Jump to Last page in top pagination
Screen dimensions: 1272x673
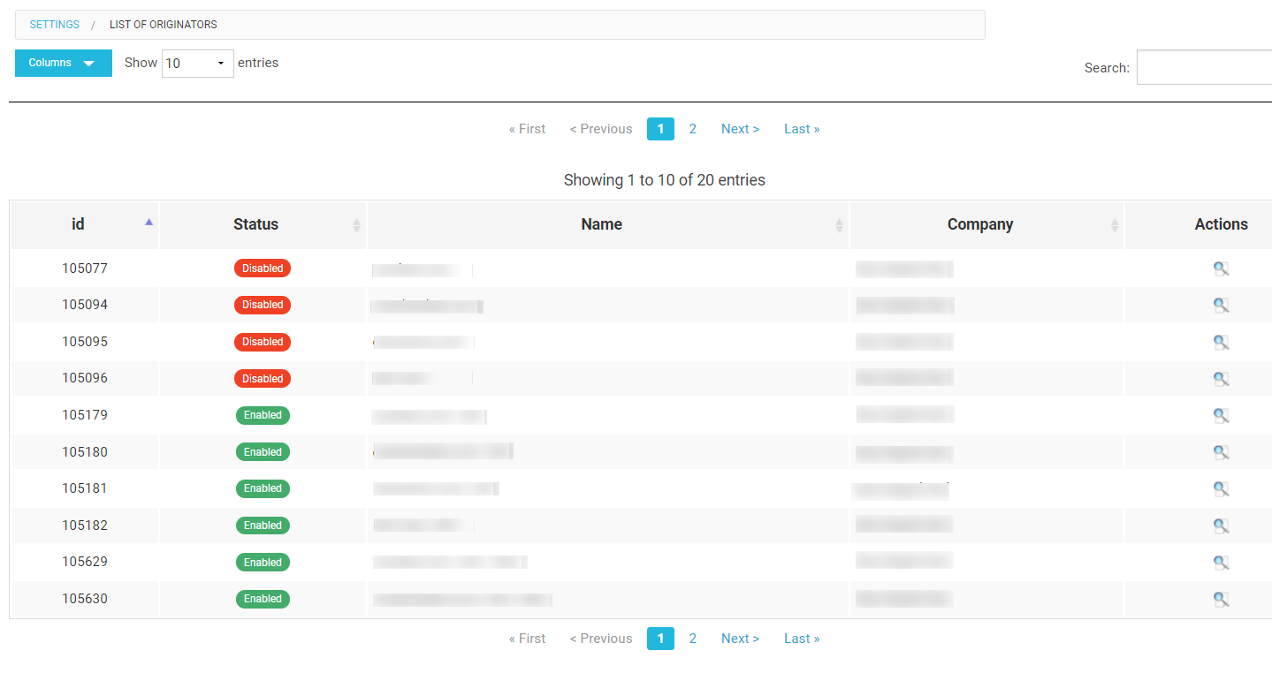click(801, 129)
